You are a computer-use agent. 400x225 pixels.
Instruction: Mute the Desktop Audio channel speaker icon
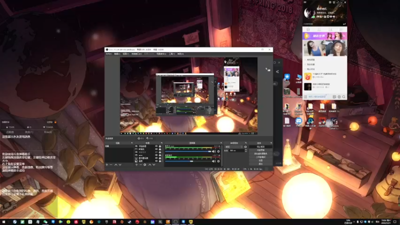(x=214, y=161)
